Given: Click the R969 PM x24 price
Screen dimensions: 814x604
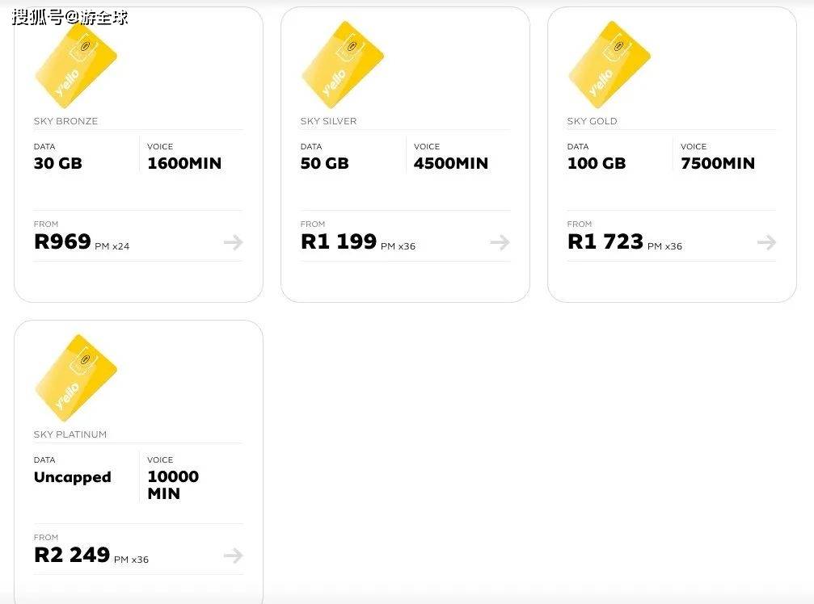Looking at the screenshot, I should point(82,241).
